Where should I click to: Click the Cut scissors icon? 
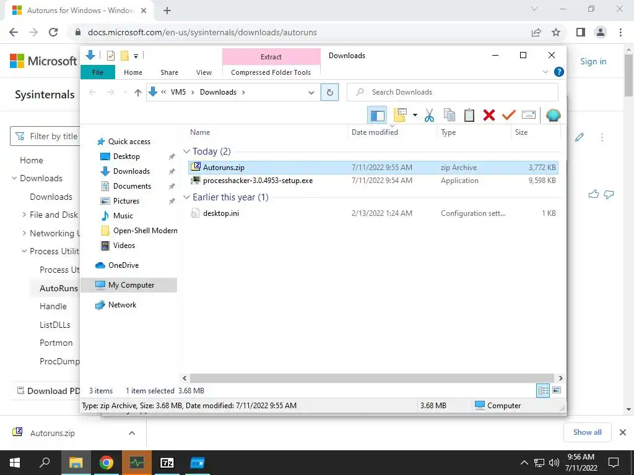(x=429, y=116)
